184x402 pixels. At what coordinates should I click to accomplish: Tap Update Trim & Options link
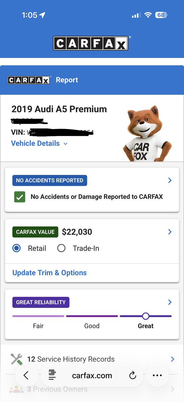(49, 273)
